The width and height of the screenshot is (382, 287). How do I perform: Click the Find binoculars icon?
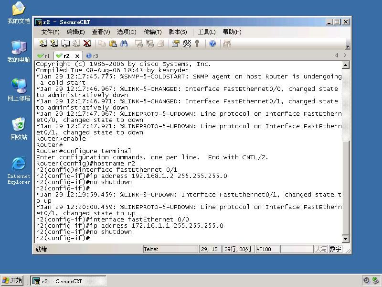click(124, 44)
